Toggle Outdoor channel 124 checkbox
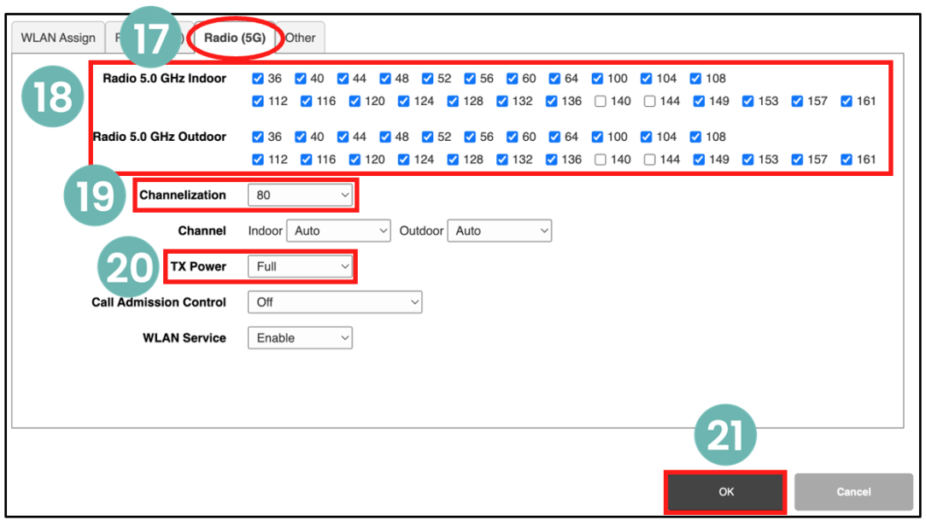Viewport: 926px width, 521px height. coord(403,160)
